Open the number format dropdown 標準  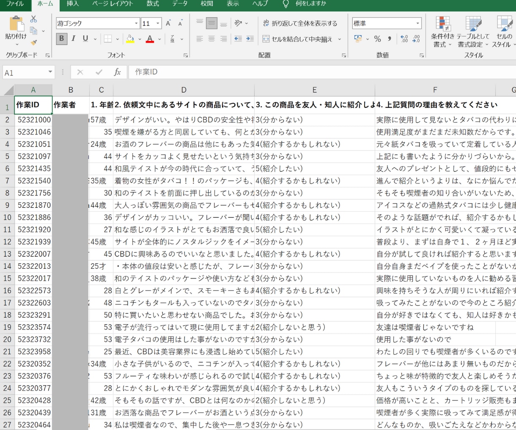click(x=418, y=23)
